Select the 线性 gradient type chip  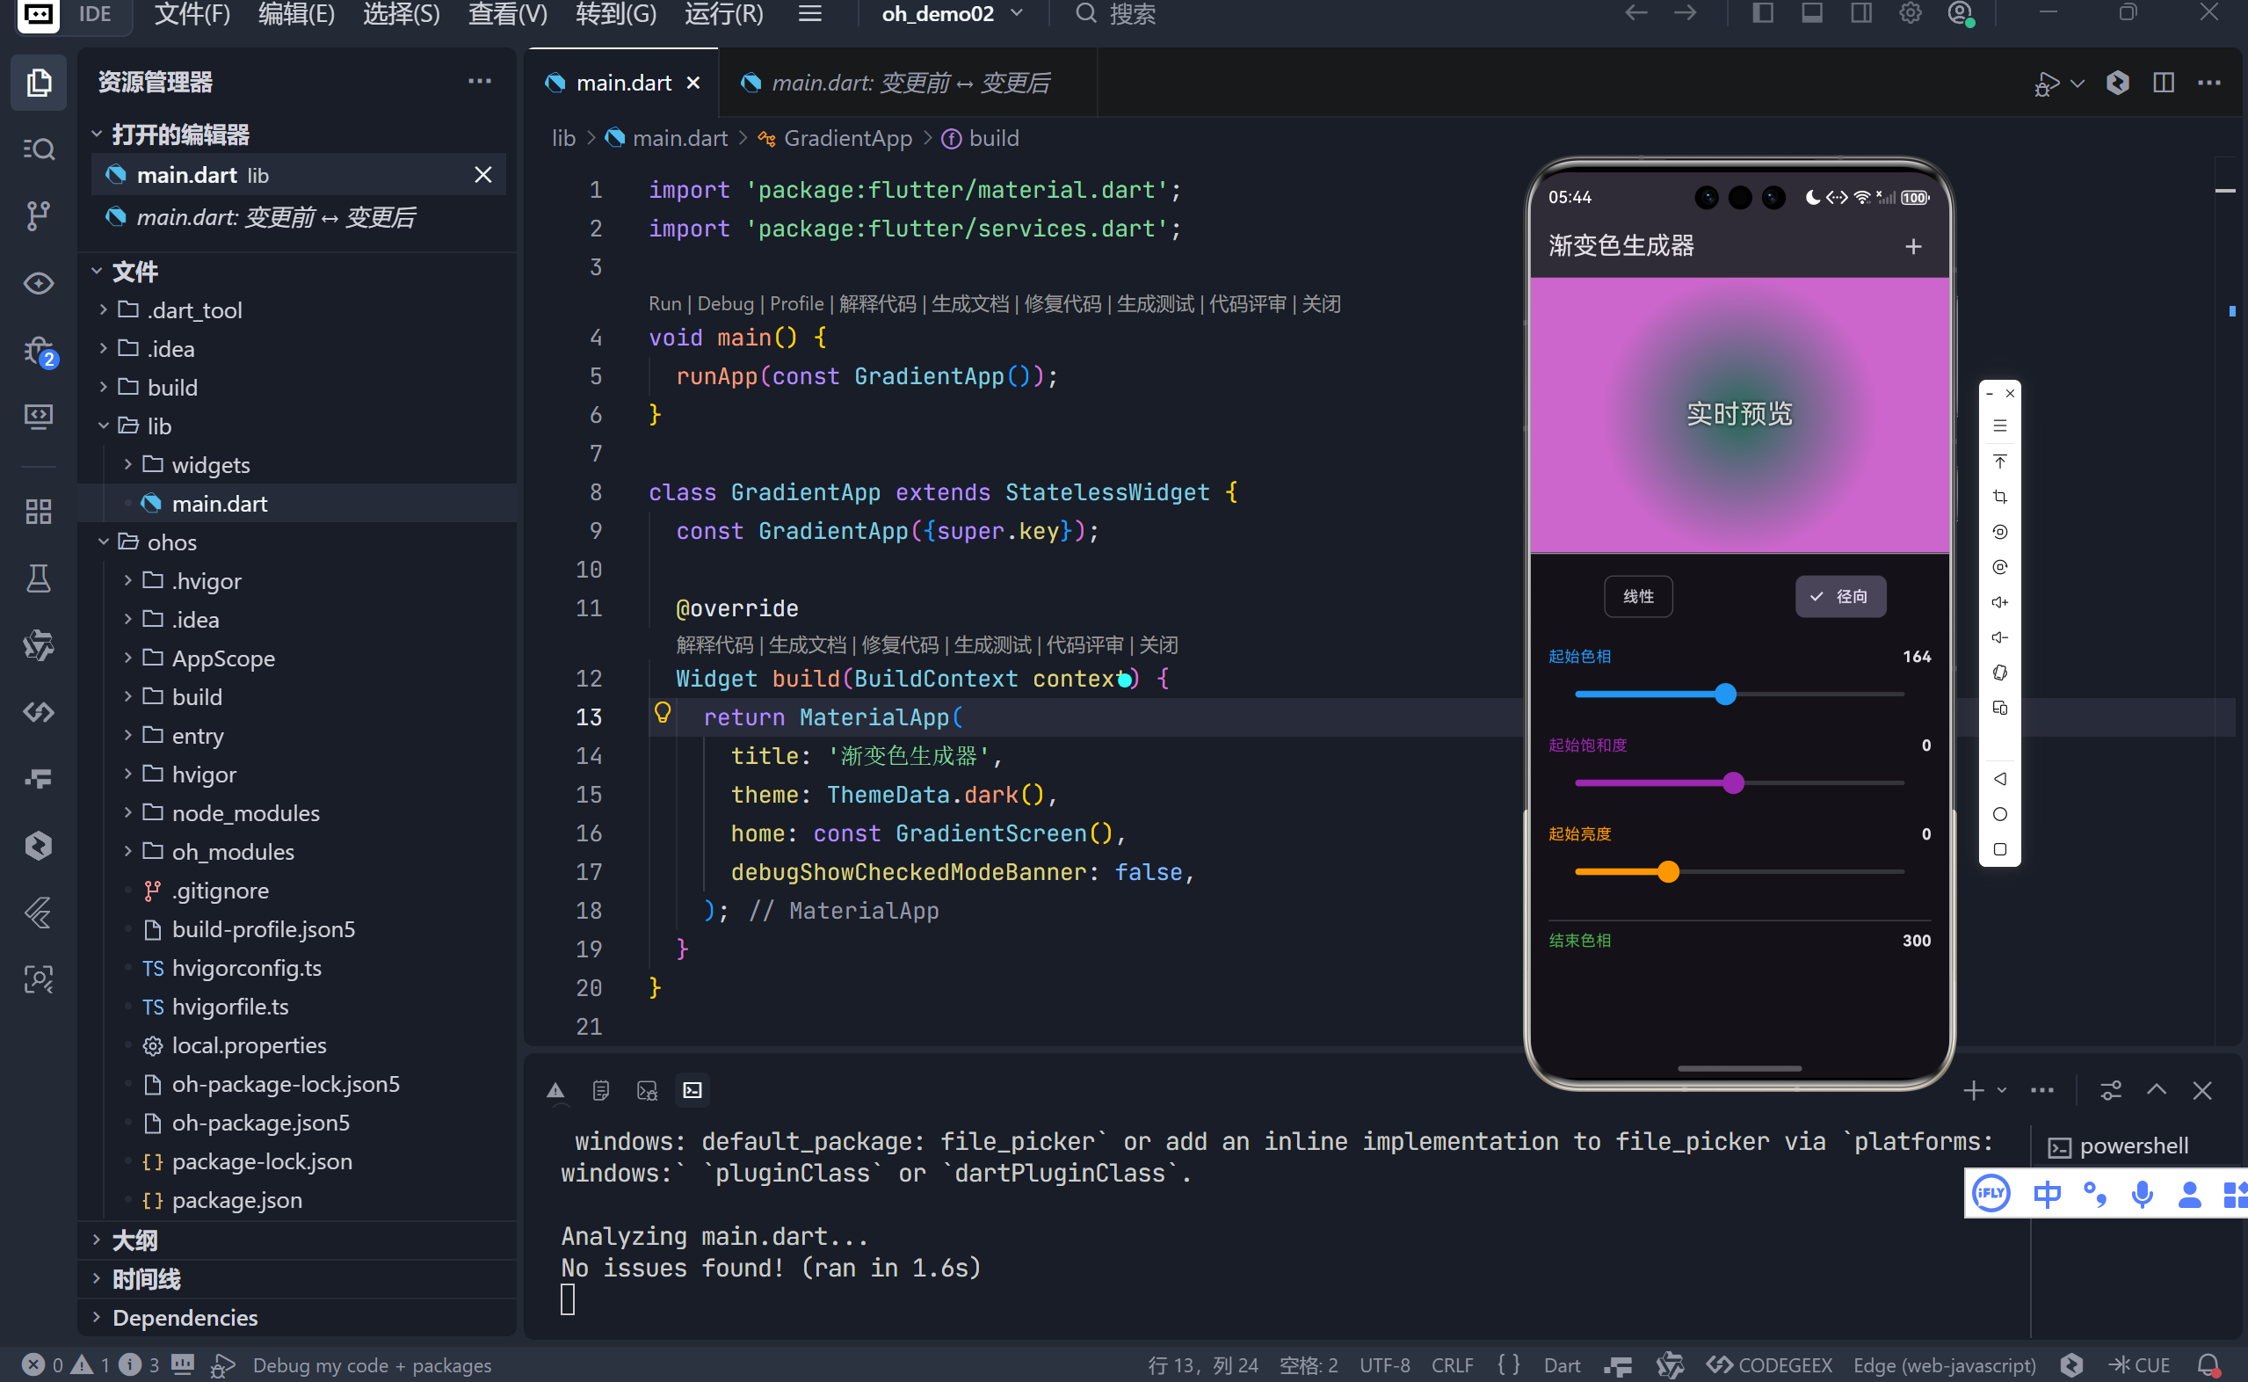1638,596
